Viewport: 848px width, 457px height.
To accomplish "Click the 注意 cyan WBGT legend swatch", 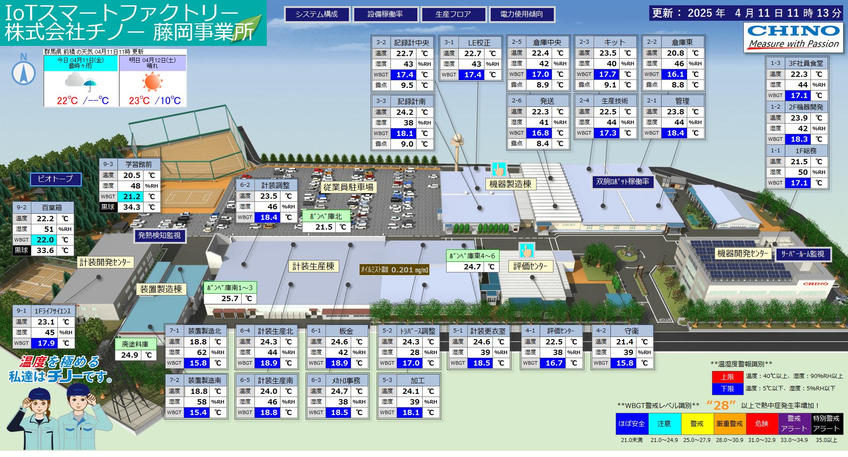I will [x=664, y=424].
